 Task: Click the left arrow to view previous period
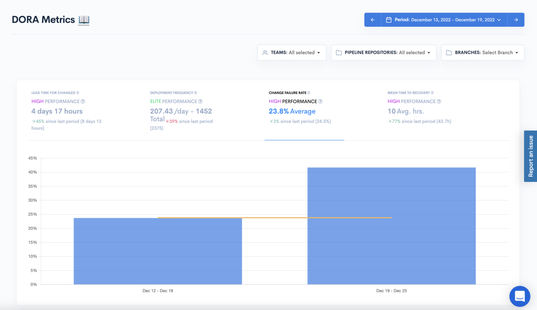[372, 20]
